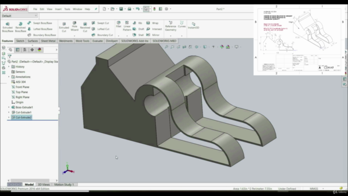Expand the Cut-Extrude2 feature
The width and height of the screenshot is (348, 196).
coord(9,118)
